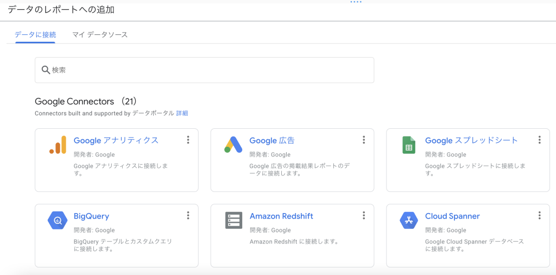
Task: Click the drag handle dots at top
Action: coord(356,2)
